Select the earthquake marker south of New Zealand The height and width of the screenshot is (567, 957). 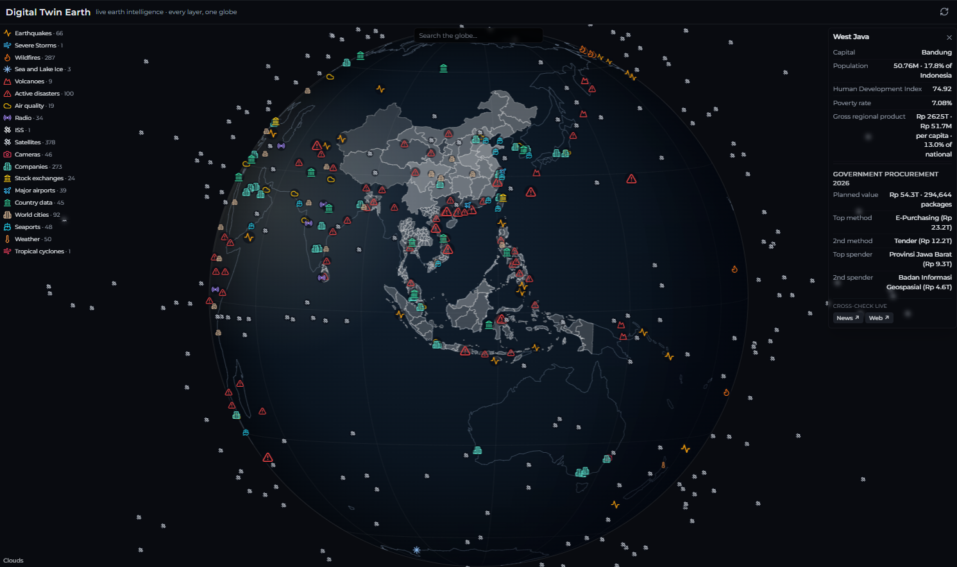pyautogui.click(x=615, y=505)
